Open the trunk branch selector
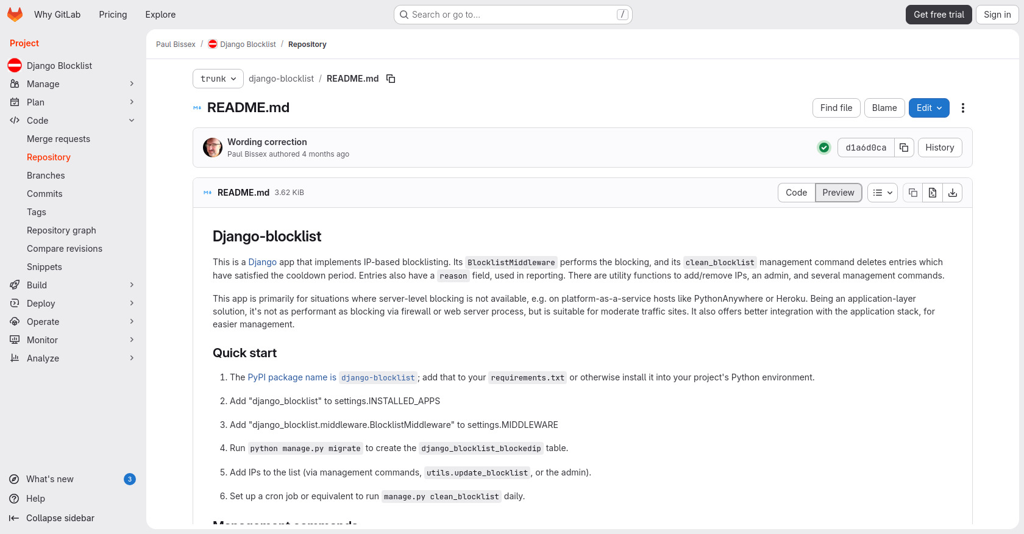 [x=218, y=79]
